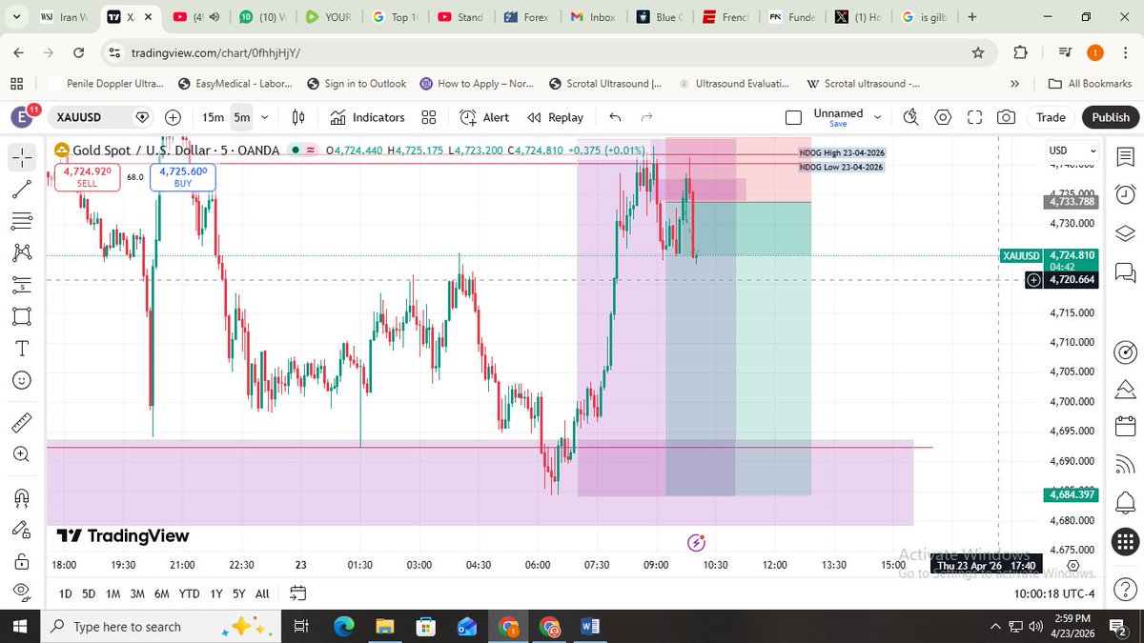
Task: Click the Trade button
Action: (x=1051, y=117)
